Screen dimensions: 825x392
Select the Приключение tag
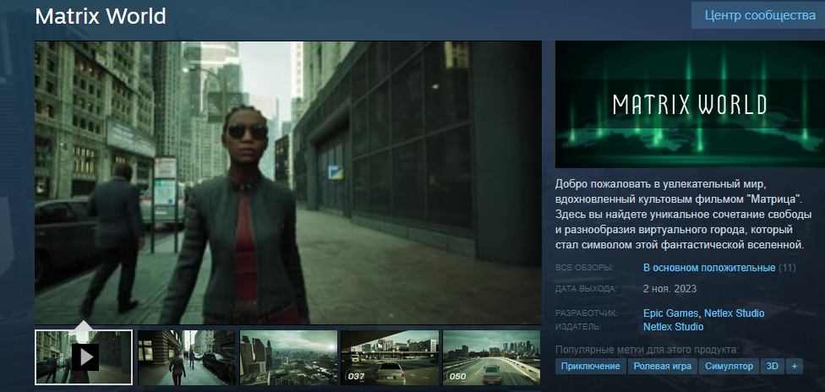pos(589,367)
